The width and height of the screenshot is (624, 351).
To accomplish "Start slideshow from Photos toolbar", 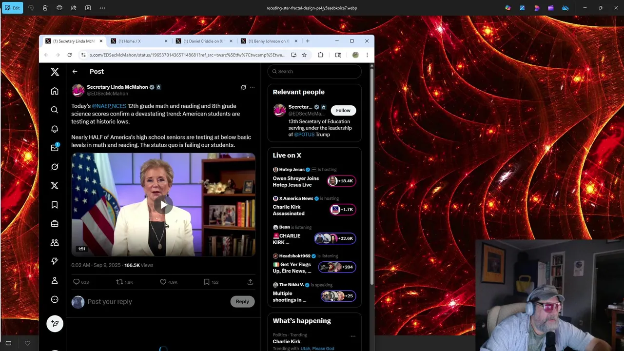I will click(88, 8).
